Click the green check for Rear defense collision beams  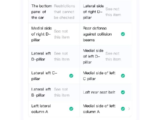[x=123, y=34]
